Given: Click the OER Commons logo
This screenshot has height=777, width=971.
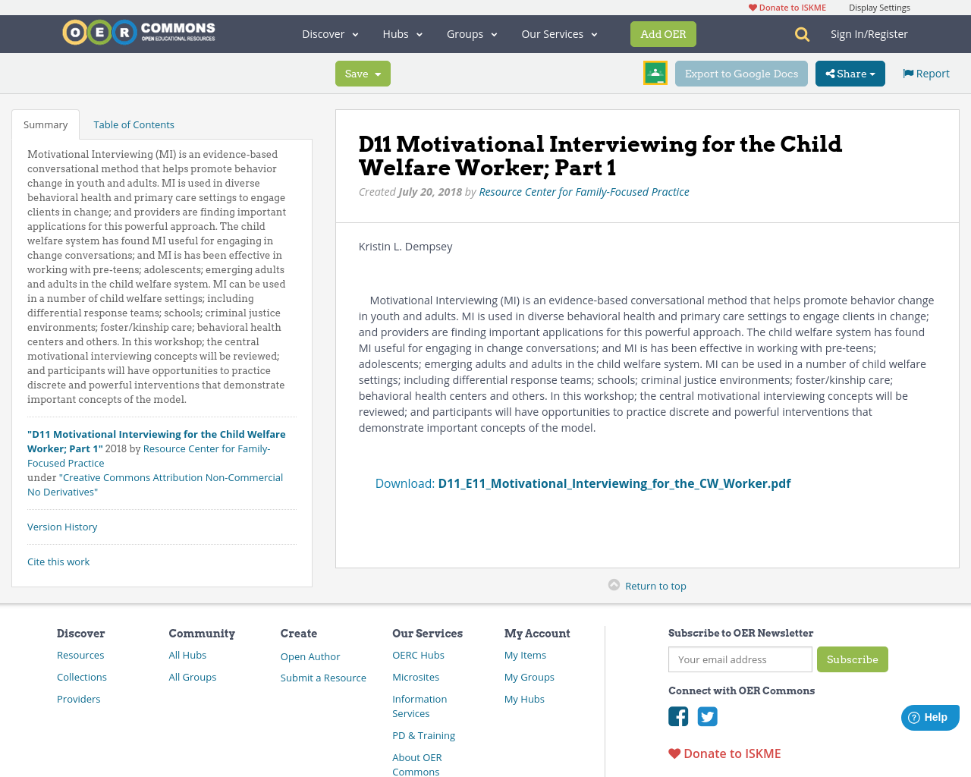Looking at the screenshot, I should pos(138,30).
